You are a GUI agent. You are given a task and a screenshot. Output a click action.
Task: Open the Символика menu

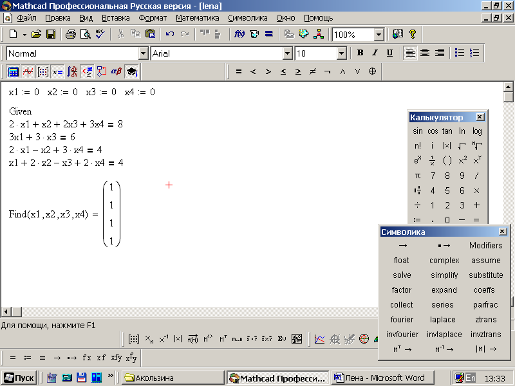[248, 18]
